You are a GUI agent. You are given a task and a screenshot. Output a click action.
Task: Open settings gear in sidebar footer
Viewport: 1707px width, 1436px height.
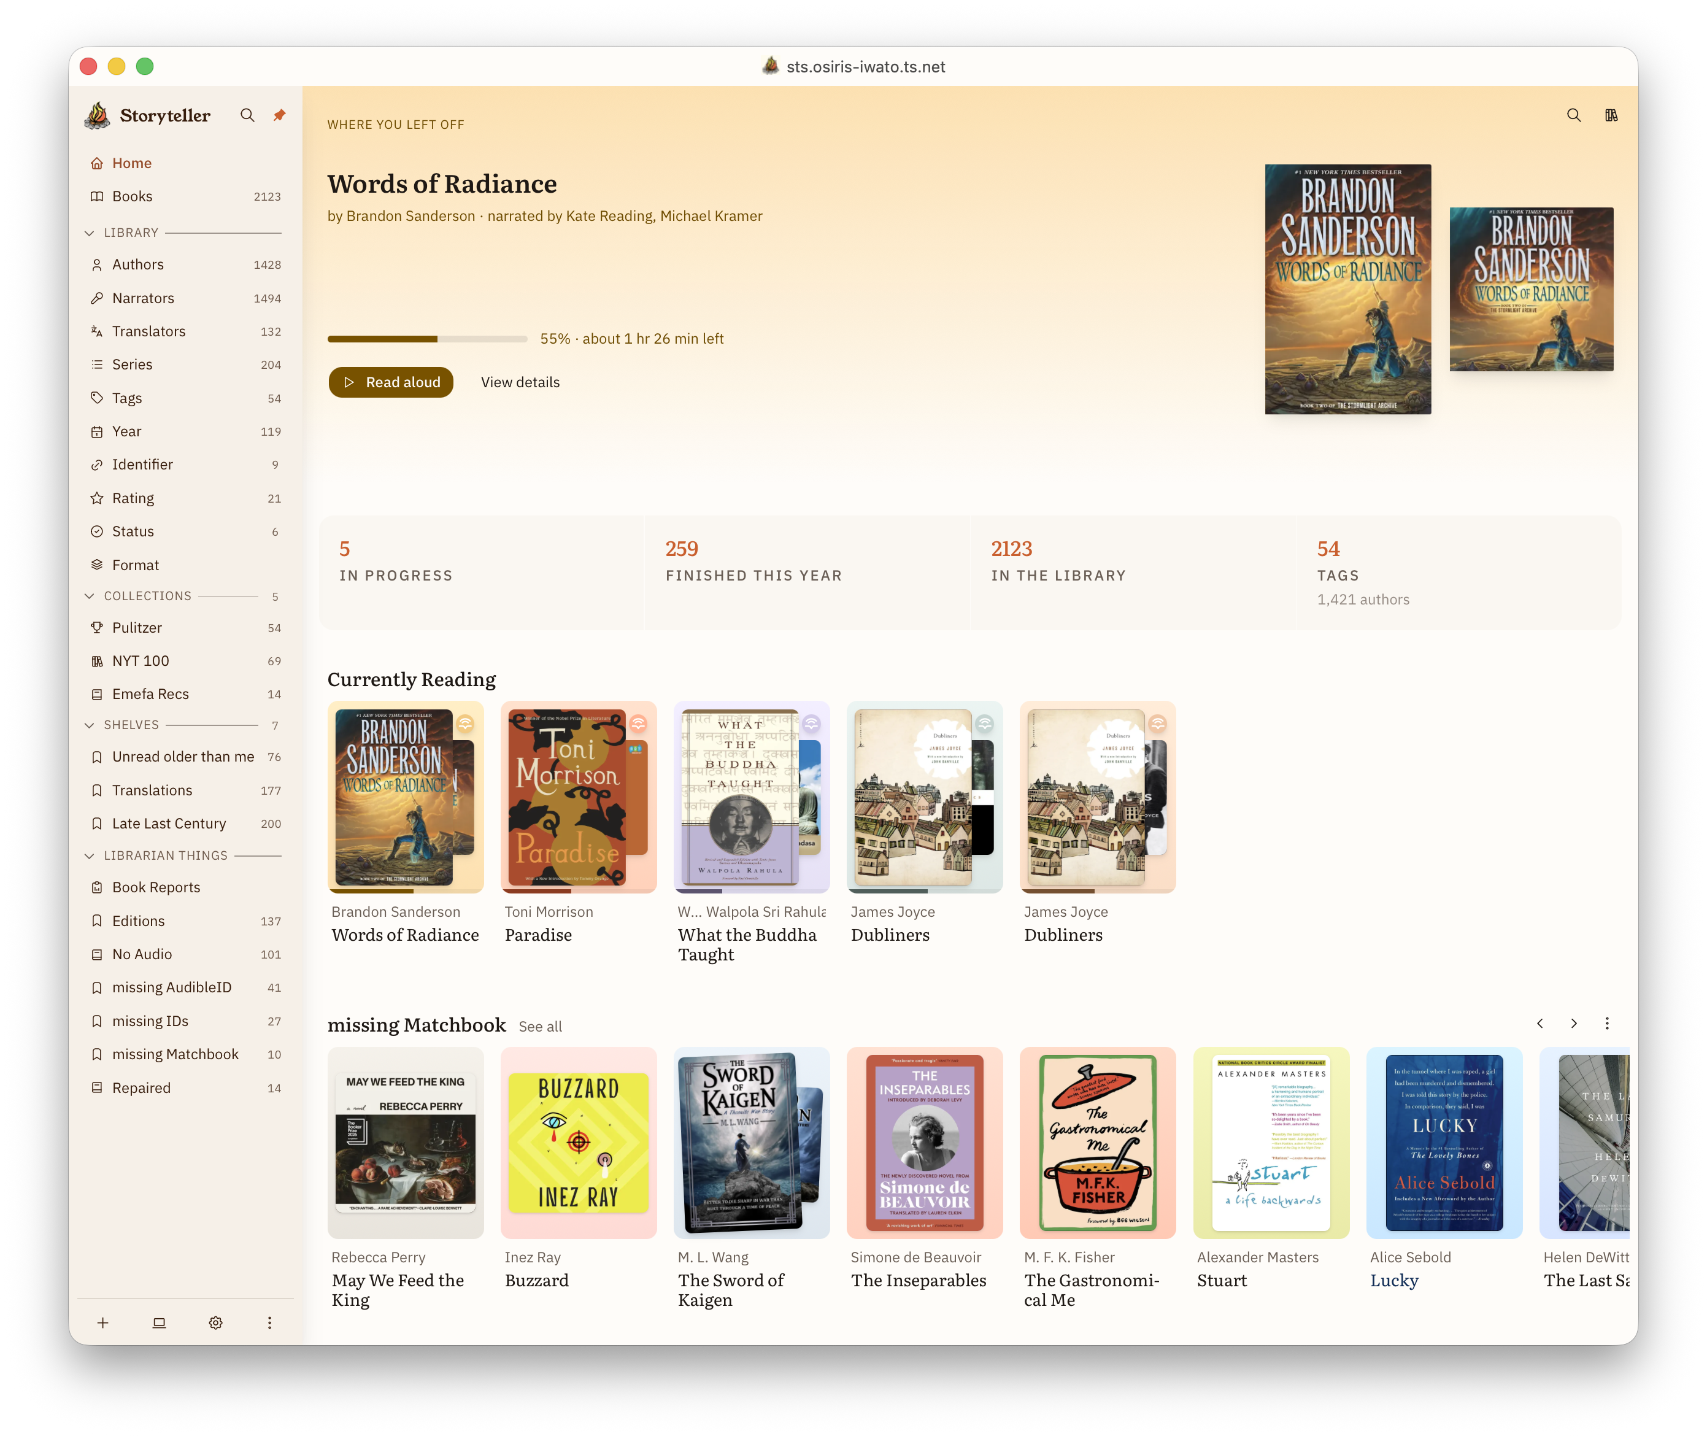coord(216,1323)
